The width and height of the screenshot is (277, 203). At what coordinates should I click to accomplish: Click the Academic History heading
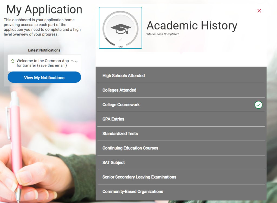point(192,26)
